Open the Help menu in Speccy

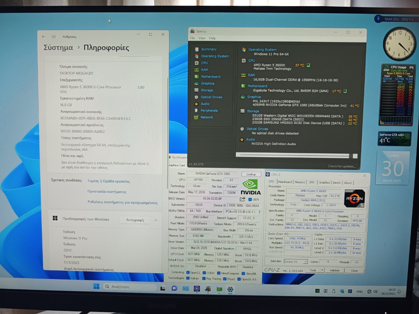212,38
